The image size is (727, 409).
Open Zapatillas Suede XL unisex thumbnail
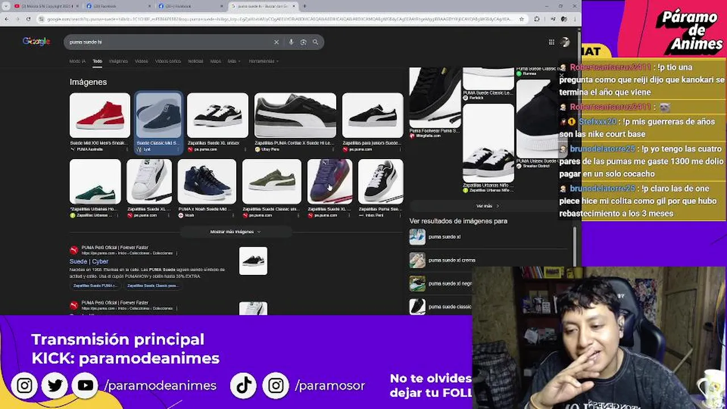tap(218, 116)
